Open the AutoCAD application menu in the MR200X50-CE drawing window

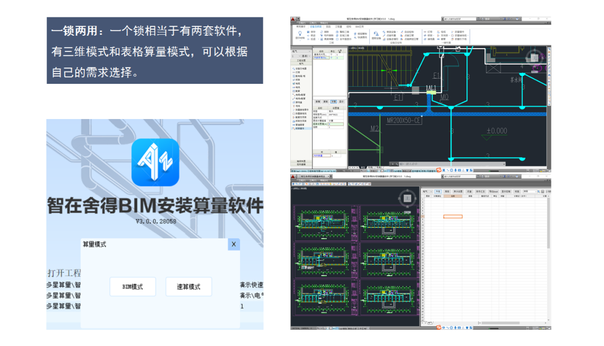pos(293,19)
